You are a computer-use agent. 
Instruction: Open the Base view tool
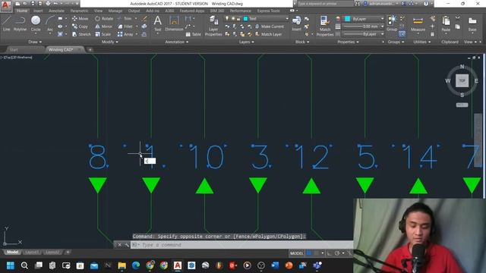[x=472, y=24]
